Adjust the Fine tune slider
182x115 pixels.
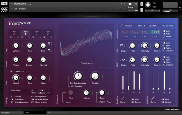[102, 102]
